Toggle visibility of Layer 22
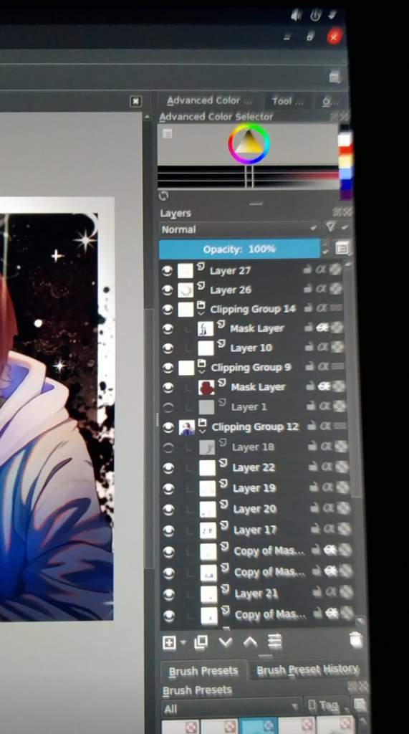Screen dimensions: 409x734 168,467
